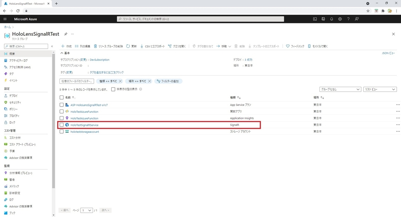Focus the sidebar 検索 (Ctrl+/) field
Image resolution: width=401 pixels, height=217 pixels.
pyautogui.click(x=26, y=46)
